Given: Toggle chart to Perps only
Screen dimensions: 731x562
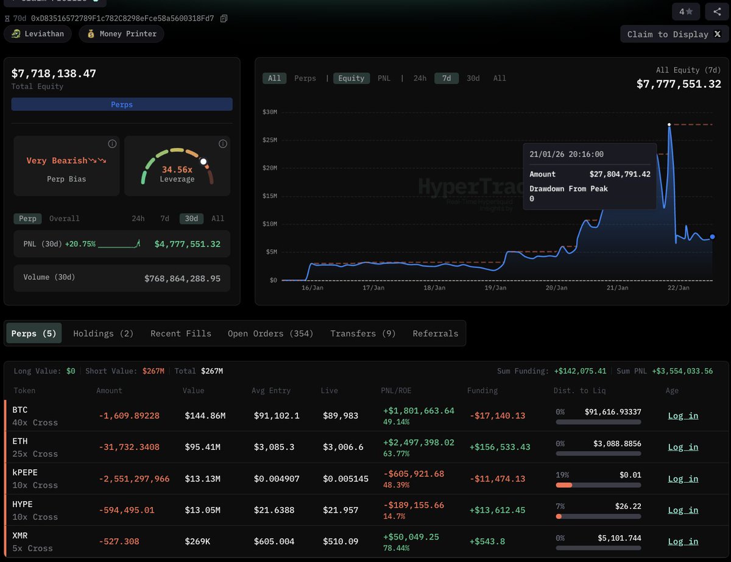Looking at the screenshot, I should pos(305,78).
